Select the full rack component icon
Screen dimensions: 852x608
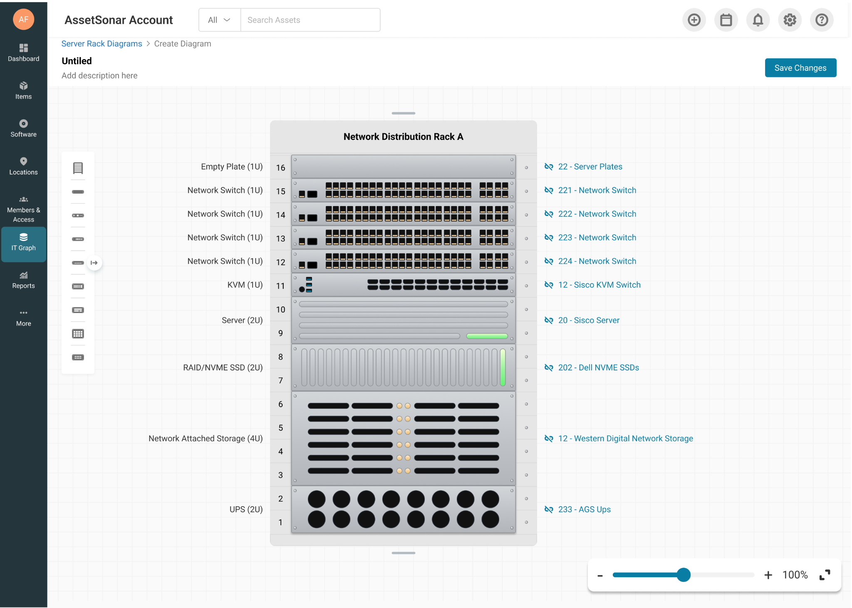tap(78, 168)
